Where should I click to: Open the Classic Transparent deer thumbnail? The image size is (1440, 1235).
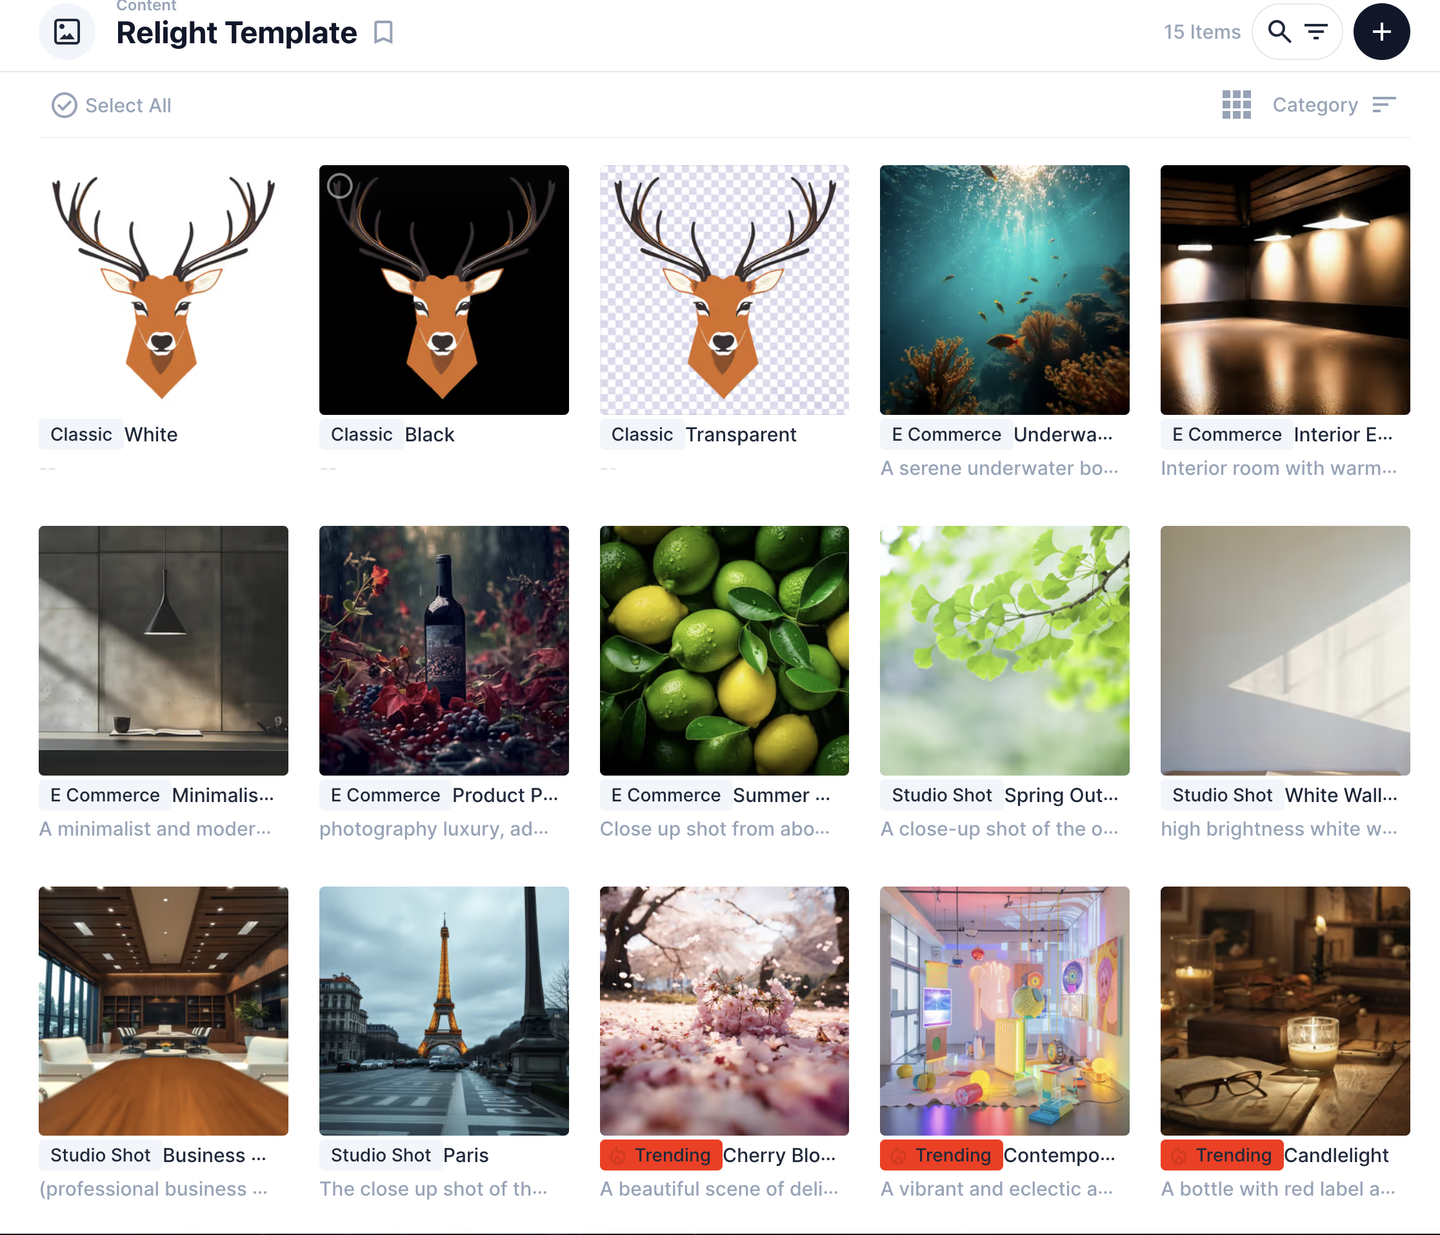click(723, 290)
